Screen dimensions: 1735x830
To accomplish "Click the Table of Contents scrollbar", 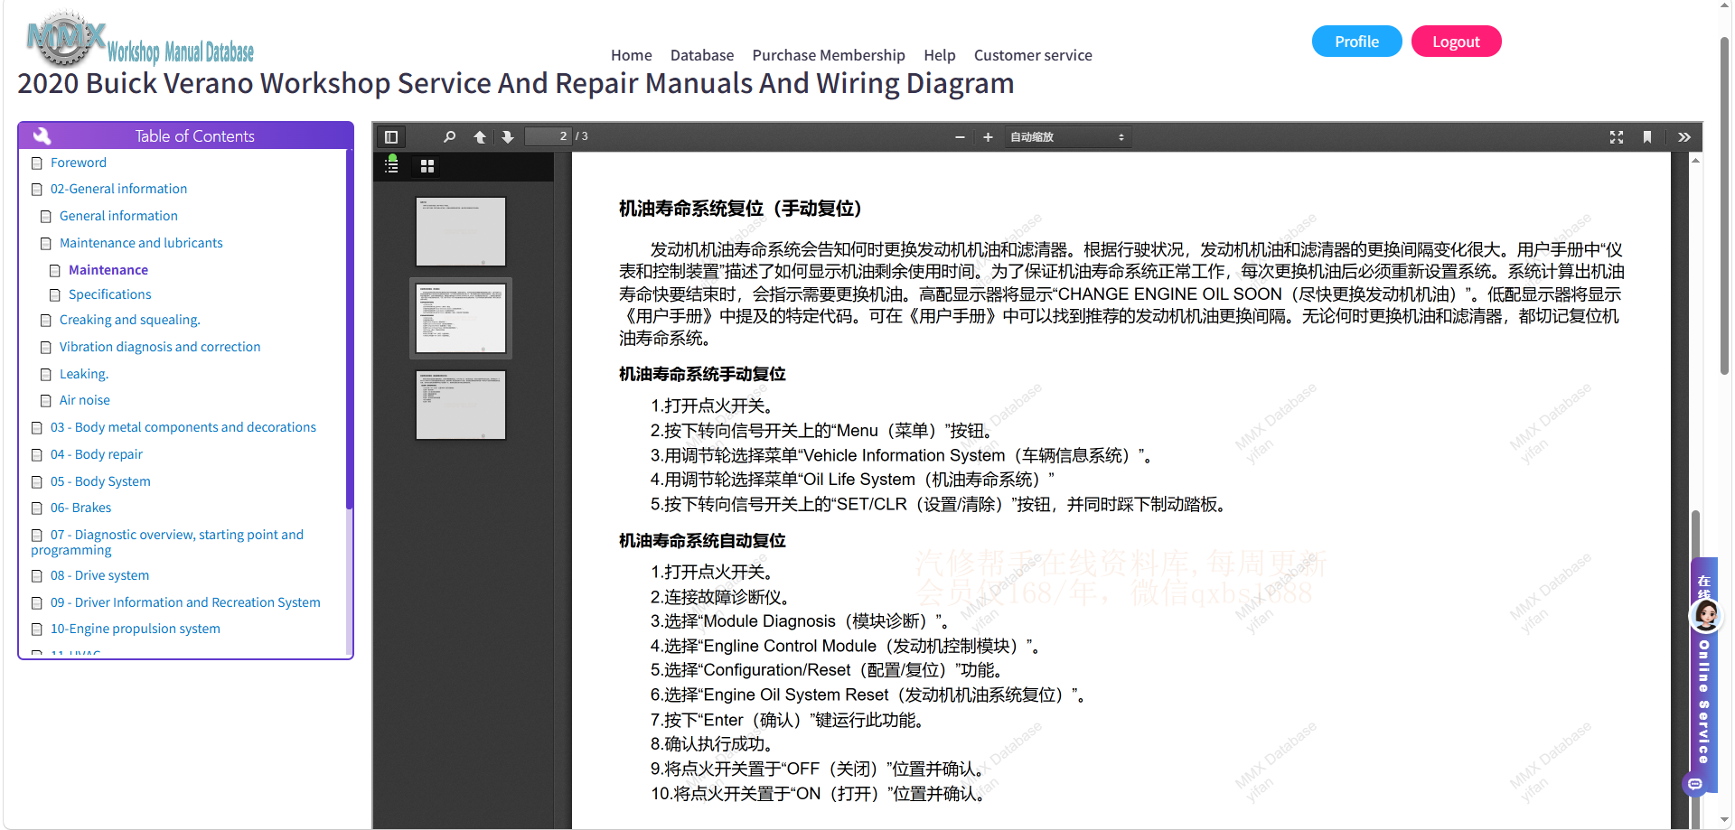I will 349,330.
